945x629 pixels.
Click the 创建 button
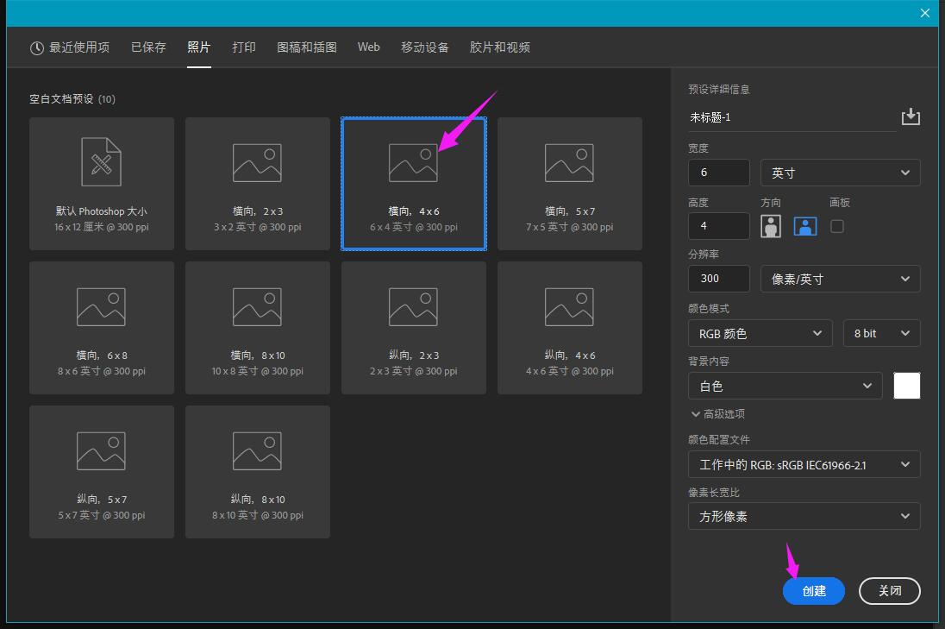point(814,591)
